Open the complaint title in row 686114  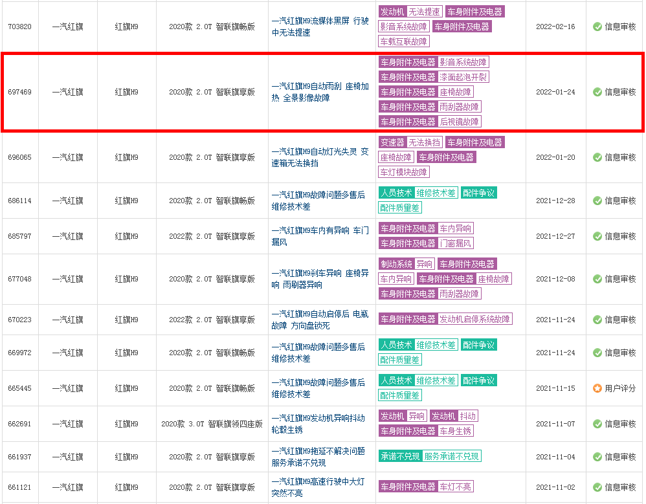tap(318, 201)
